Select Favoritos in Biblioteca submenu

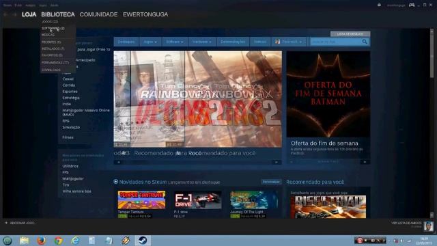point(52,55)
